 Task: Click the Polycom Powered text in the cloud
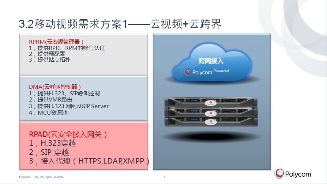210,72
